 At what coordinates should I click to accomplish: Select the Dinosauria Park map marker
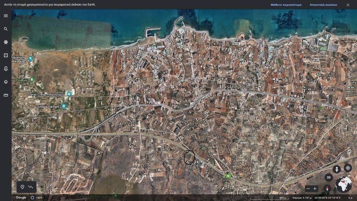click(64, 106)
